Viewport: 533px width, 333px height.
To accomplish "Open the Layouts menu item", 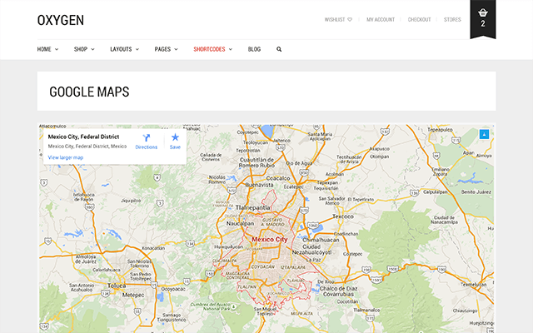I will click(121, 49).
